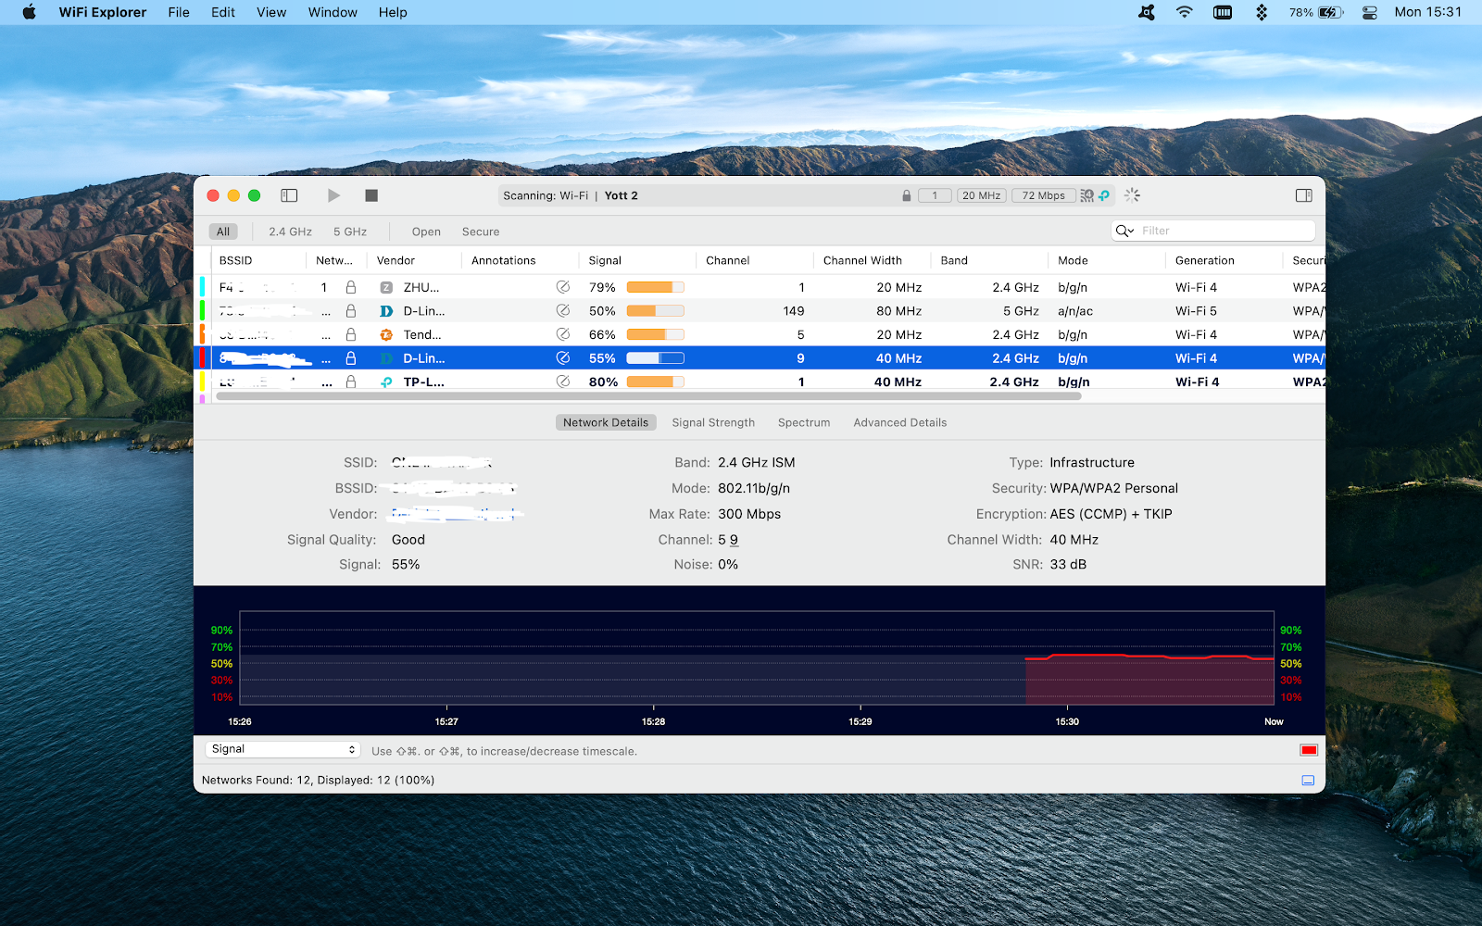This screenshot has width=1482, height=926.
Task: Start scanning with the play button
Action: click(x=333, y=195)
